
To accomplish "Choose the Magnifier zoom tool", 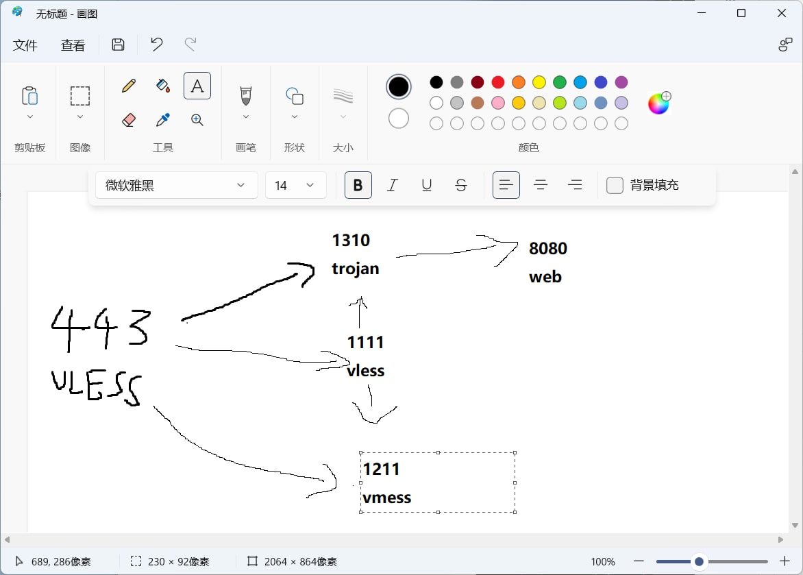I will (x=197, y=120).
